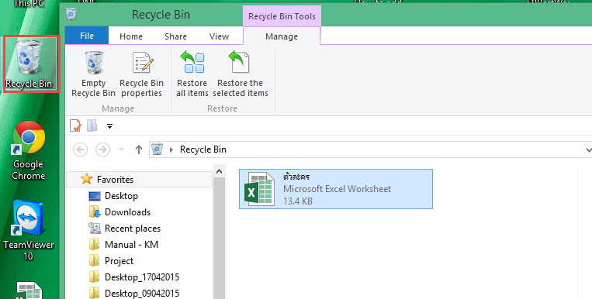This screenshot has width=592, height=299.
Task: Open the Project folder in Favorites
Action: coord(119,261)
